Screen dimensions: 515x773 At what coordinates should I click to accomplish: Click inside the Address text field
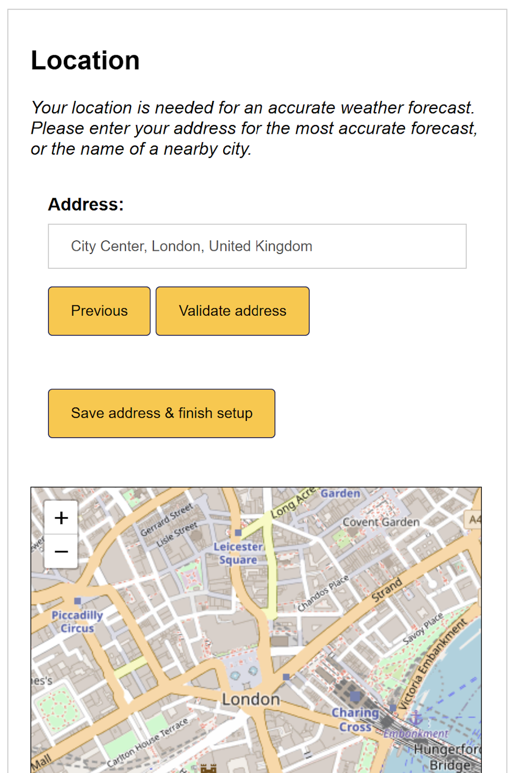(x=257, y=246)
